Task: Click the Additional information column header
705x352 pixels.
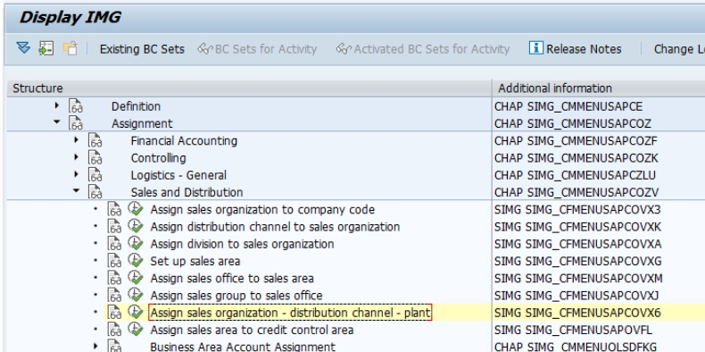Action: (599, 88)
